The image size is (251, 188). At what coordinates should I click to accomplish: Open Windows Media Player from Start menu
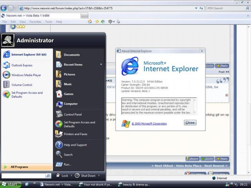coord(27,75)
